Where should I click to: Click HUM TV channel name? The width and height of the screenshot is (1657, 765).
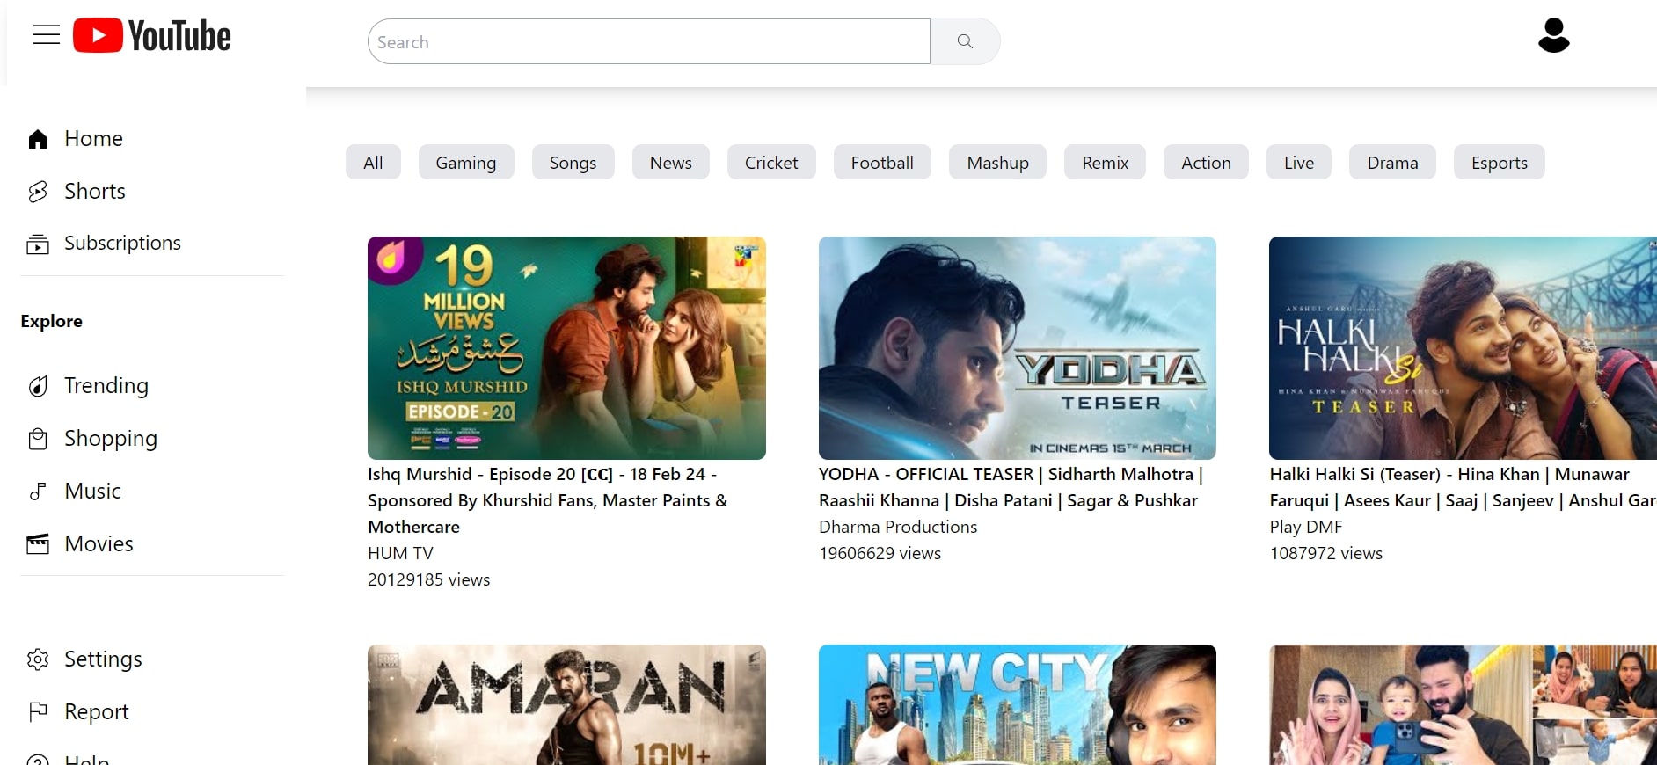tap(400, 553)
